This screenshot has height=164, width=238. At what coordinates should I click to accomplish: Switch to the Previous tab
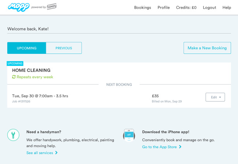[64, 48]
